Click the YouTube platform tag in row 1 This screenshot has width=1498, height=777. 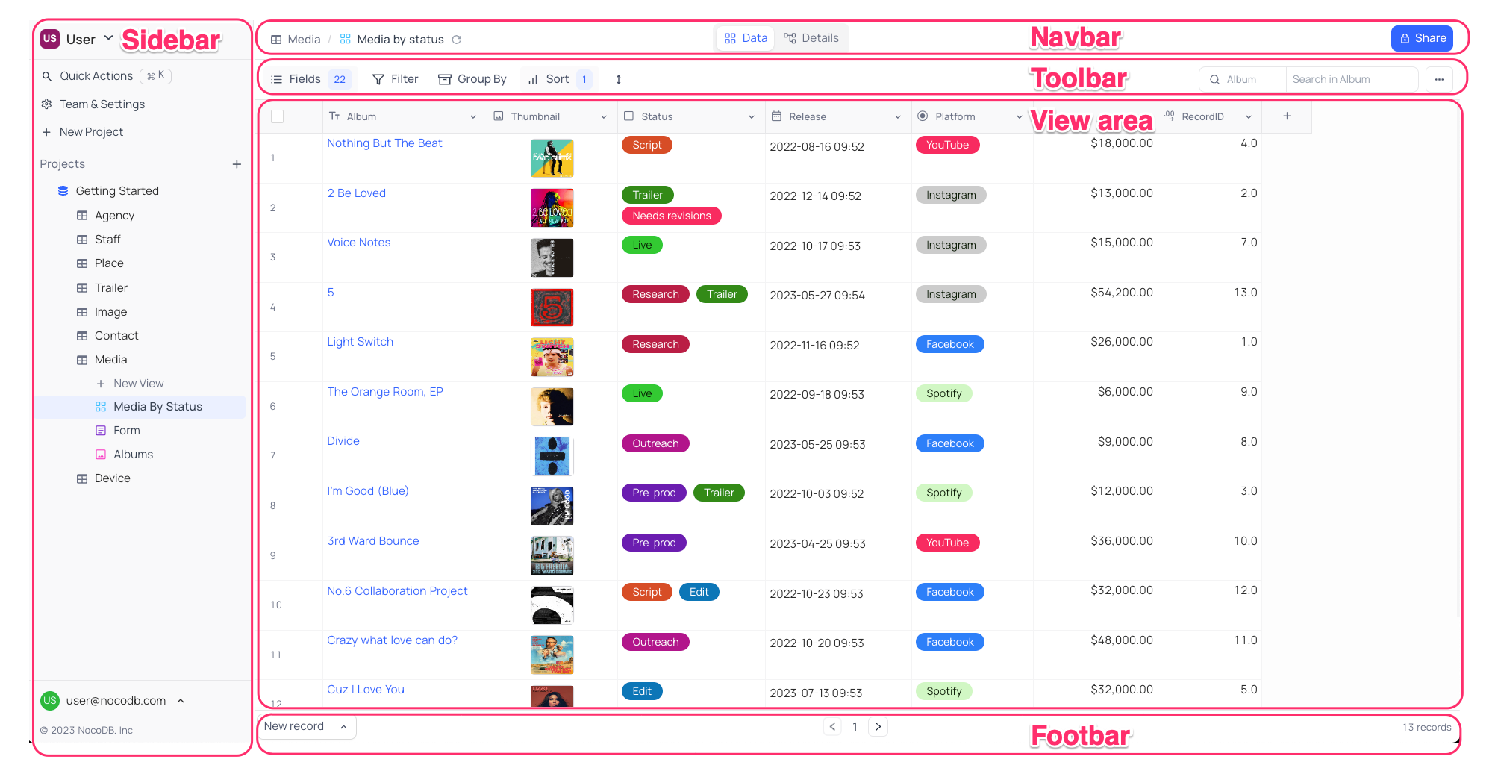(x=947, y=145)
